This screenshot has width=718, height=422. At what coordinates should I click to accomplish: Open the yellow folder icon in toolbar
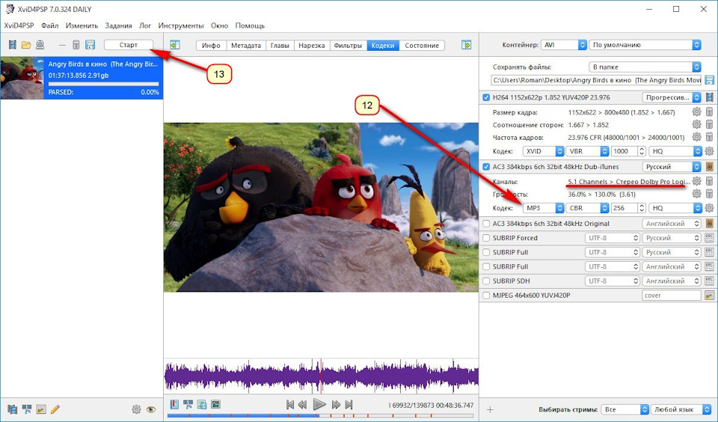pyautogui.click(x=26, y=45)
